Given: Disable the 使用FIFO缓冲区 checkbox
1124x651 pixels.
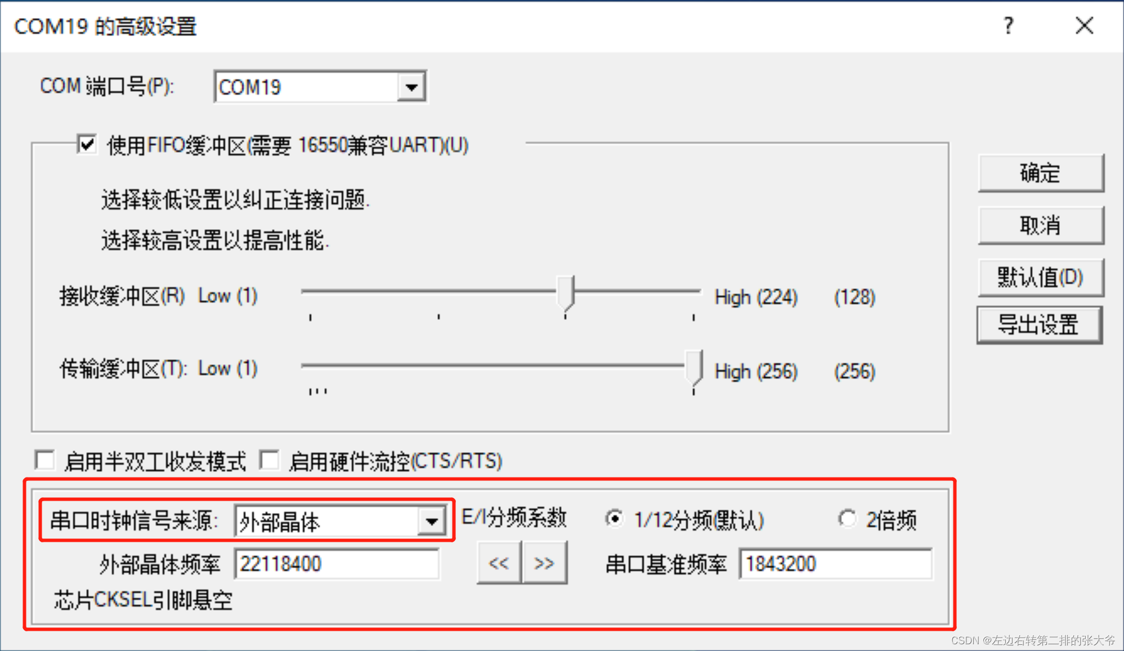Looking at the screenshot, I should [x=87, y=144].
